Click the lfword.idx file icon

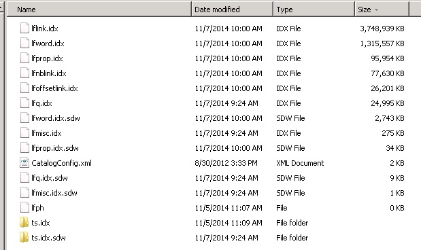[24, 43]
